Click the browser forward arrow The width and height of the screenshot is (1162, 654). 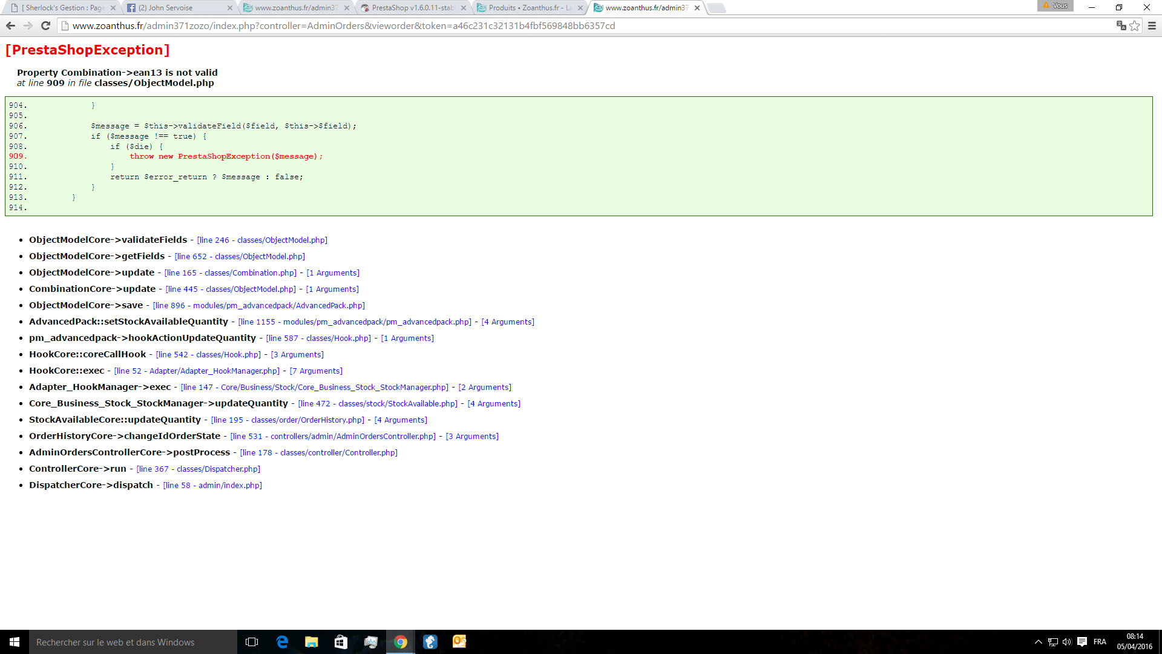coord(28,25)
